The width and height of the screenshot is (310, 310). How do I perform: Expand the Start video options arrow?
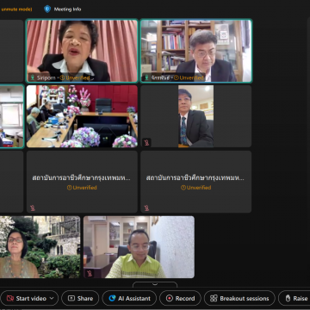click(x=52, y=298)
